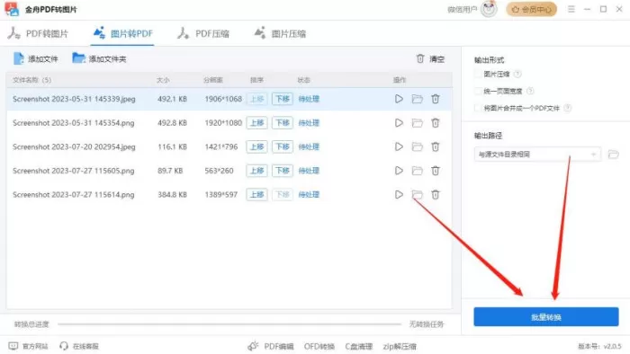The height and width of the screenshot is (354, 630).
Task: Open folder for Screenshot 2023-05-31 145354.png
Action: [x=417, y=123]
